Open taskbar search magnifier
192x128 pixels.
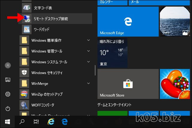coord(22,122)
